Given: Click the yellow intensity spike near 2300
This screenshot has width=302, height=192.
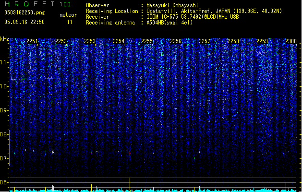Looking at the screenshot, I should point(286,187).
